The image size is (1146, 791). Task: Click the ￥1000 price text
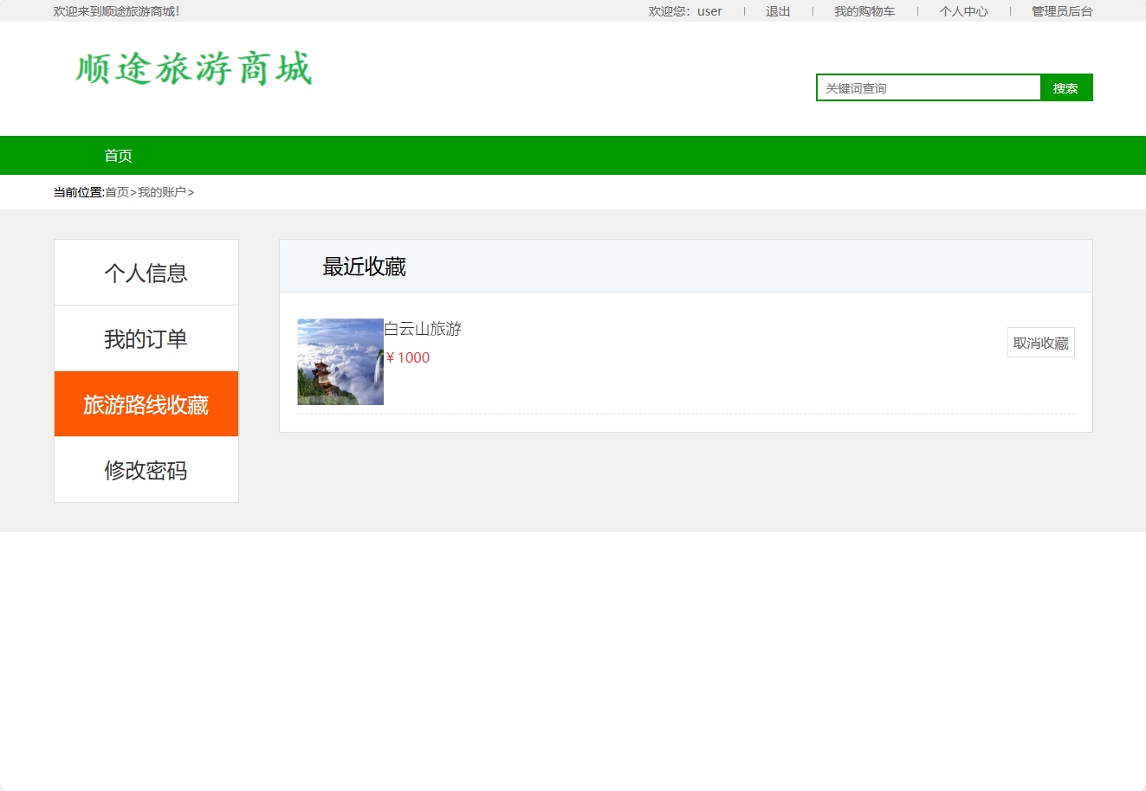tap(408, 357)
